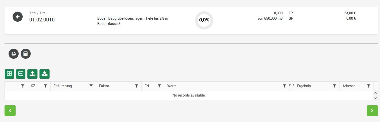Open filter for the FN column
Image resolution: width=380 pixels, height=122 pixels.
[159, 86]
